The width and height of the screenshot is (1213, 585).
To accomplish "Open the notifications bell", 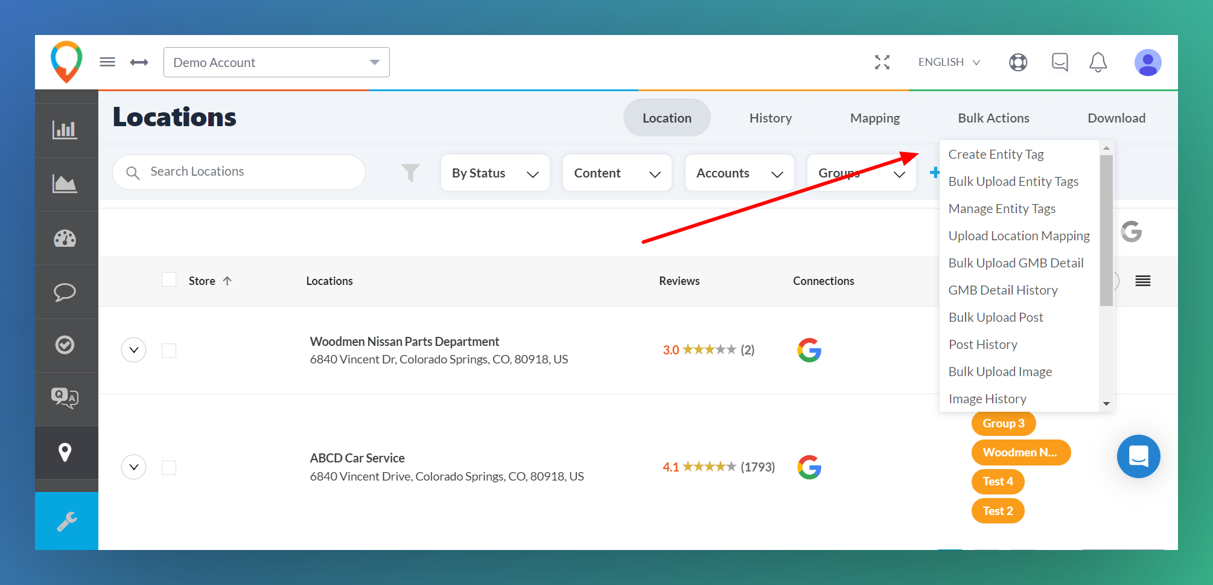I will pyautogui.click(x=1098, y=62).
